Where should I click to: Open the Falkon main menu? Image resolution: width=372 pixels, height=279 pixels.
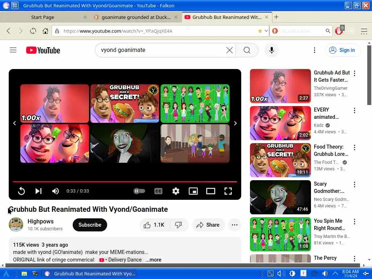(364, 31)
